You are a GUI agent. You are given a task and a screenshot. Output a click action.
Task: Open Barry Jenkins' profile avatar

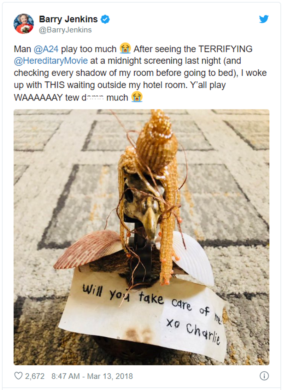pyautogui.click(x=24, y=24)
